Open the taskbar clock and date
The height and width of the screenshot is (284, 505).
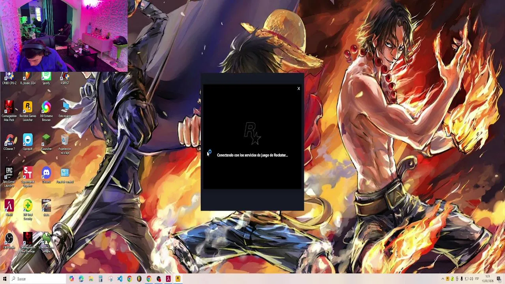coord(488,279)
